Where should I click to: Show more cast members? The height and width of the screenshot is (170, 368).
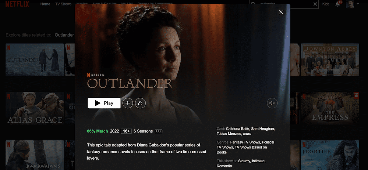click(x=247, y=134)
